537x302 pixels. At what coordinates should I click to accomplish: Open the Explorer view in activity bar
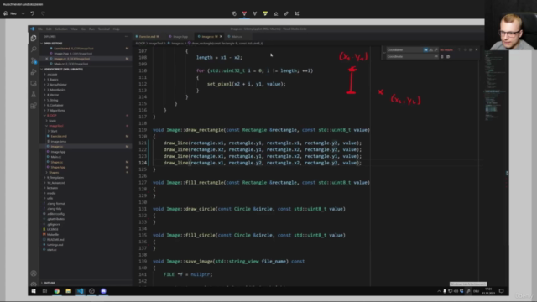pos(34,39)
